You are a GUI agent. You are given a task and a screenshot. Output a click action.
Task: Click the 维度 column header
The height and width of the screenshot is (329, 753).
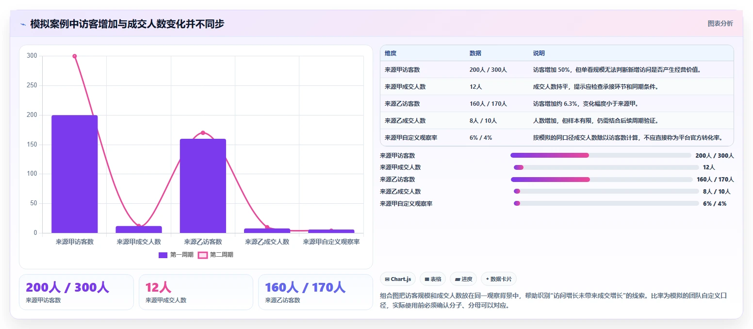coord(391,53)
